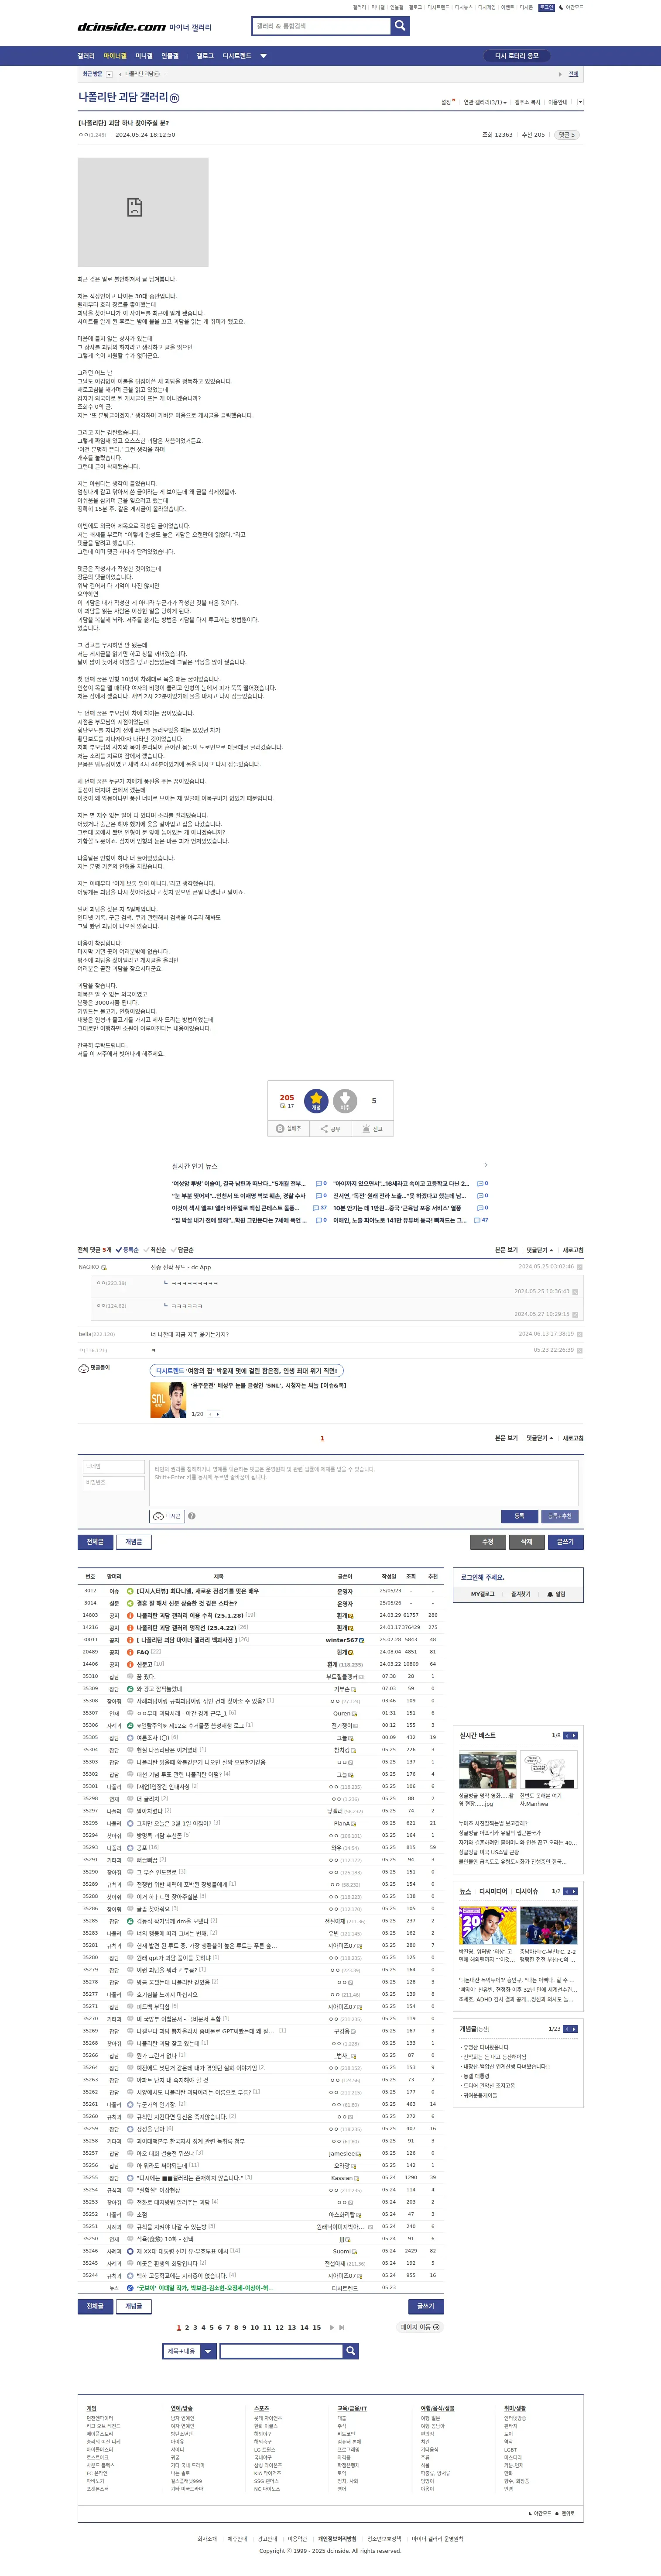Click inside the header search field

tap(321, 26)
